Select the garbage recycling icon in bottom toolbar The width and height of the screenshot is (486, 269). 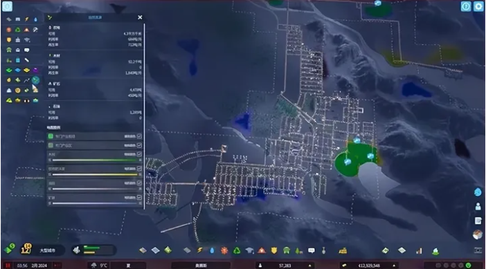[x=237, y=250]
